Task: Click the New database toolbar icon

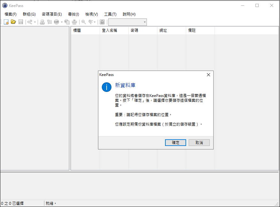Action: (x=6, y=22)
